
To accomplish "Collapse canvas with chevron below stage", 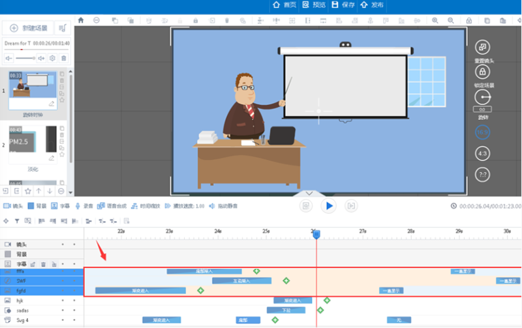I will (309, 193).
